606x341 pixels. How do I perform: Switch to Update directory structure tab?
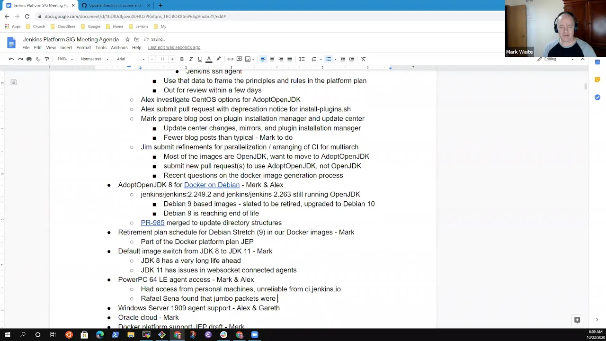tap(116, 5)
